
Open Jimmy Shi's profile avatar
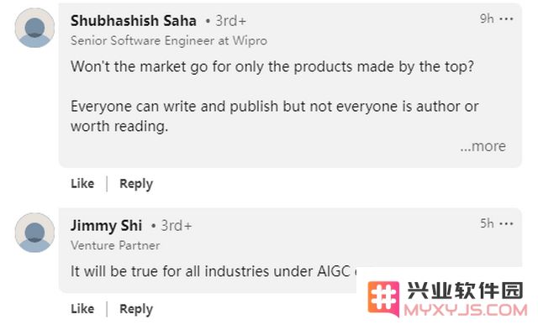tap(34, 233)
